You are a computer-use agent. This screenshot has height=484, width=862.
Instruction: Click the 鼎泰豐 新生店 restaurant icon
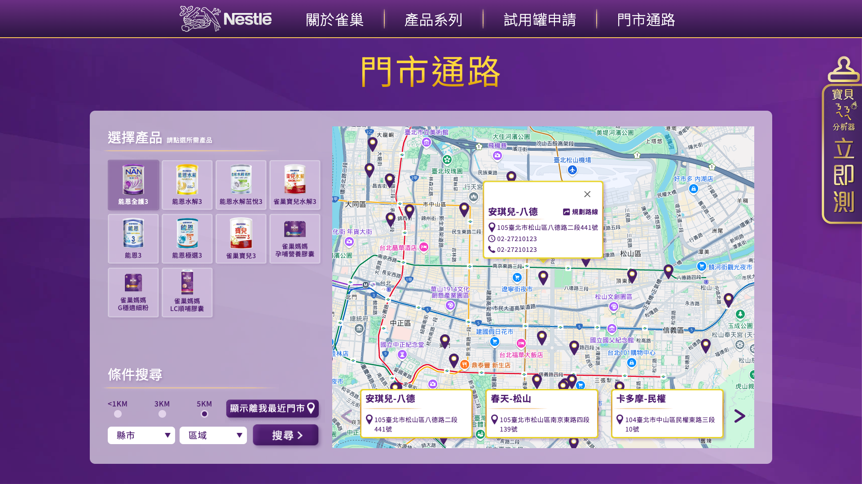point(465,365)
